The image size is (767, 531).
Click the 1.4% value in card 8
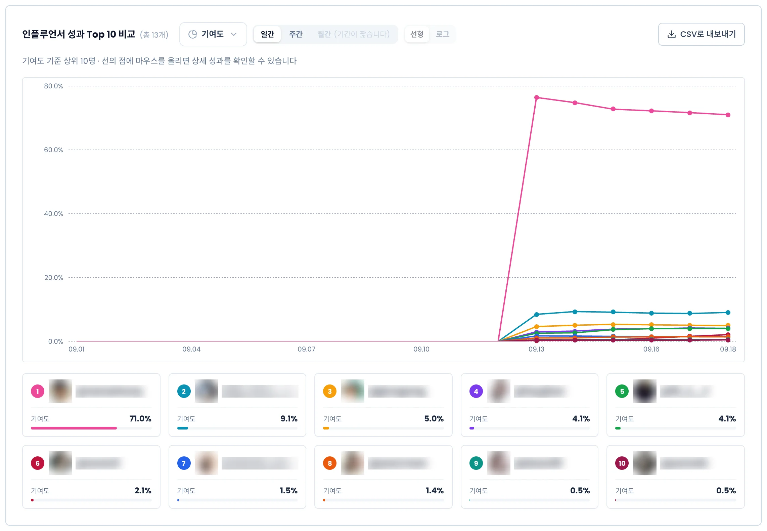[435, 491]
